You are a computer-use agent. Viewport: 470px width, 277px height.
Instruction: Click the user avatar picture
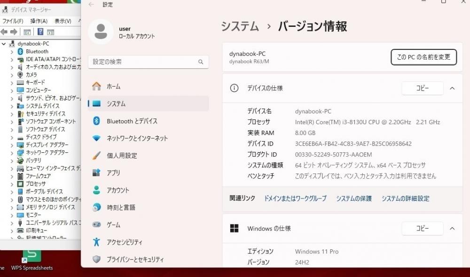click(x=101, y=32)
